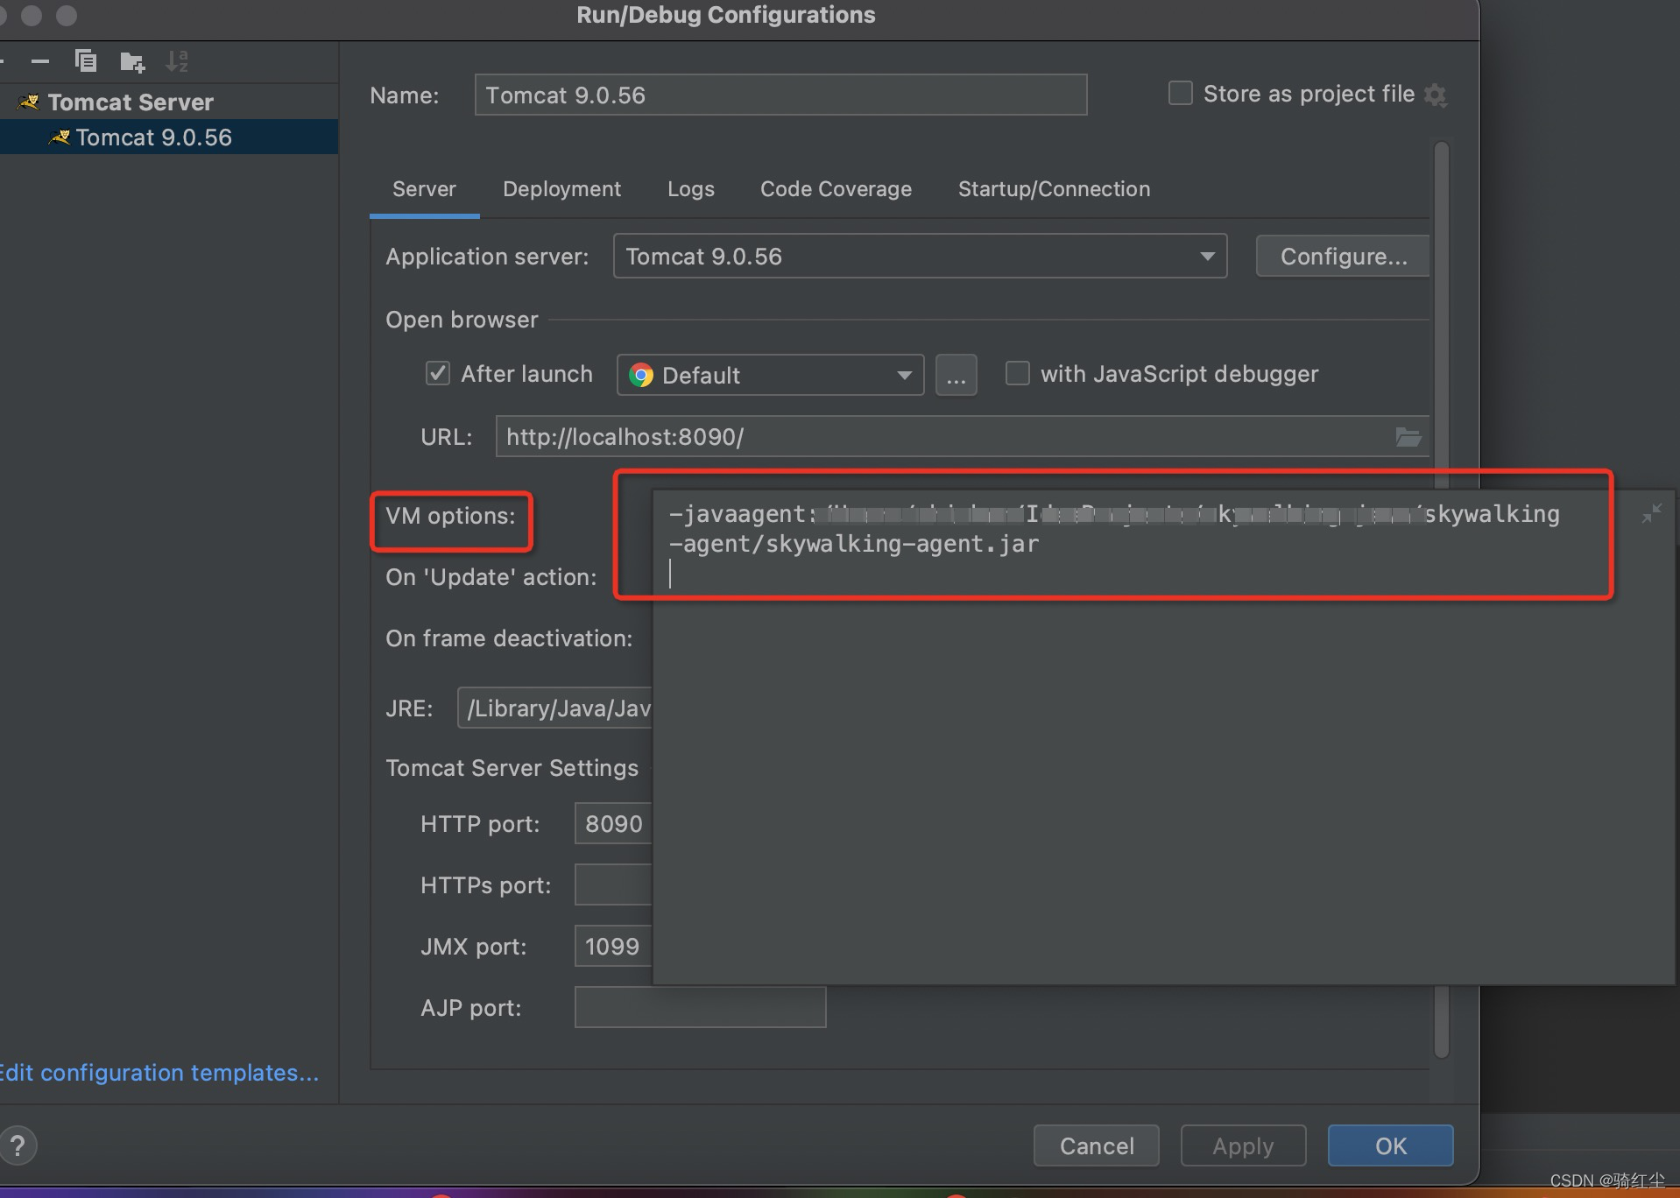This screenshot has width=1680, height=1198.
Task: Collapse the expanded VM options editor
Action: pyautogui.click(x=1651, y=514)
